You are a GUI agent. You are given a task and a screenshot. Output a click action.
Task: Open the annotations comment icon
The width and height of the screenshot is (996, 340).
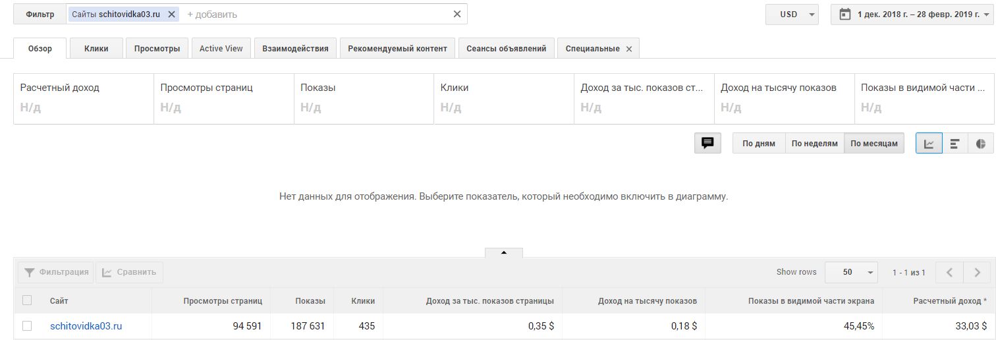[x=707, y=143]
